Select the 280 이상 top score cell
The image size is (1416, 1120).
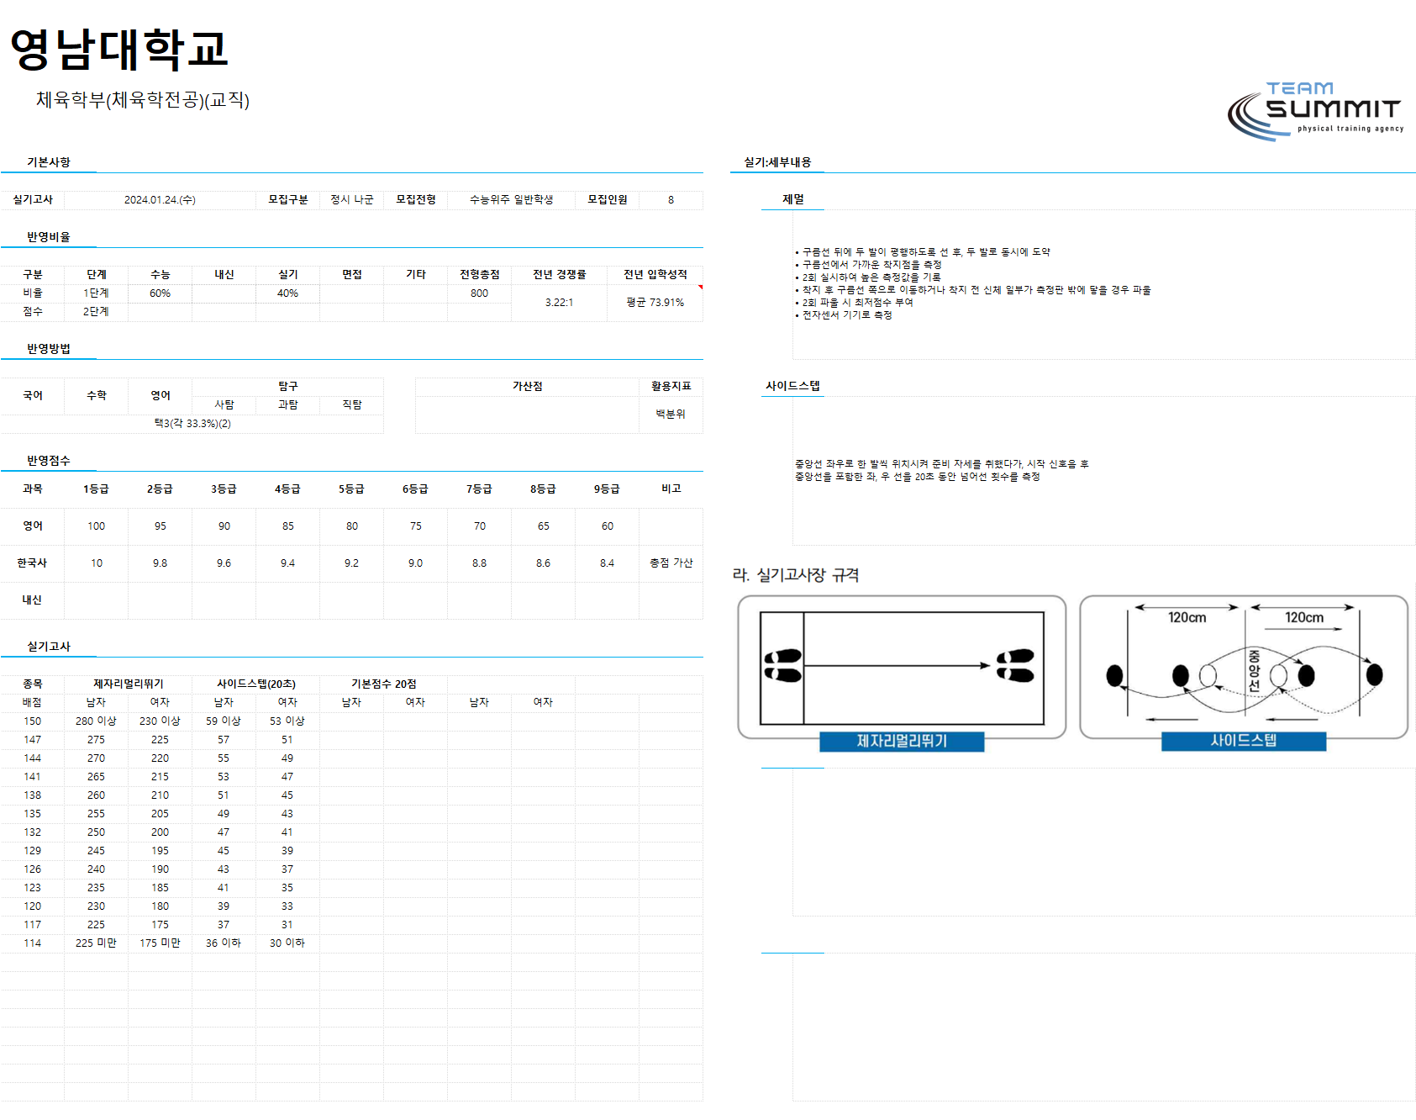tap(96, 721)
